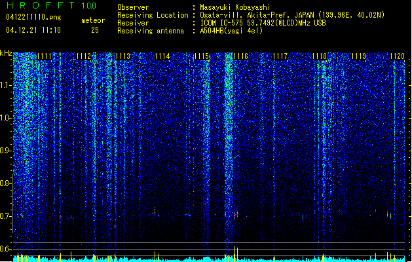
Task: Click the 1.1 kHz frequency tick label
Action: coord(6,85)
